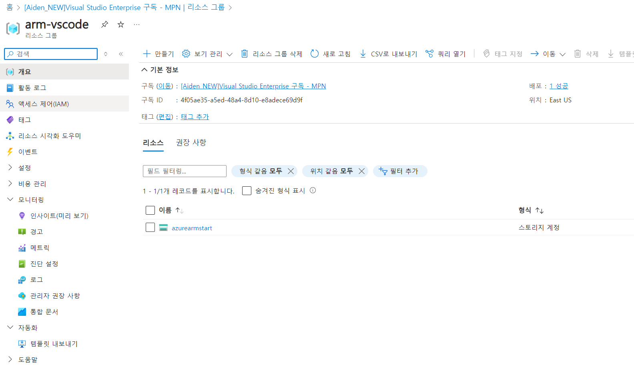Click the 이동 link next to 구독

165,86
